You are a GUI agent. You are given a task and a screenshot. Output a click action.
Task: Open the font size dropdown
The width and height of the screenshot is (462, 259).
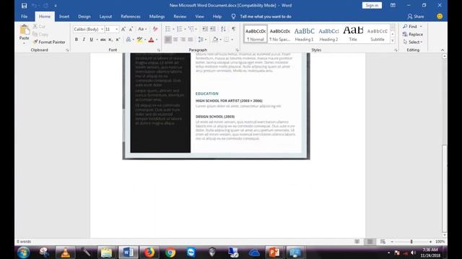click(117, 29)
